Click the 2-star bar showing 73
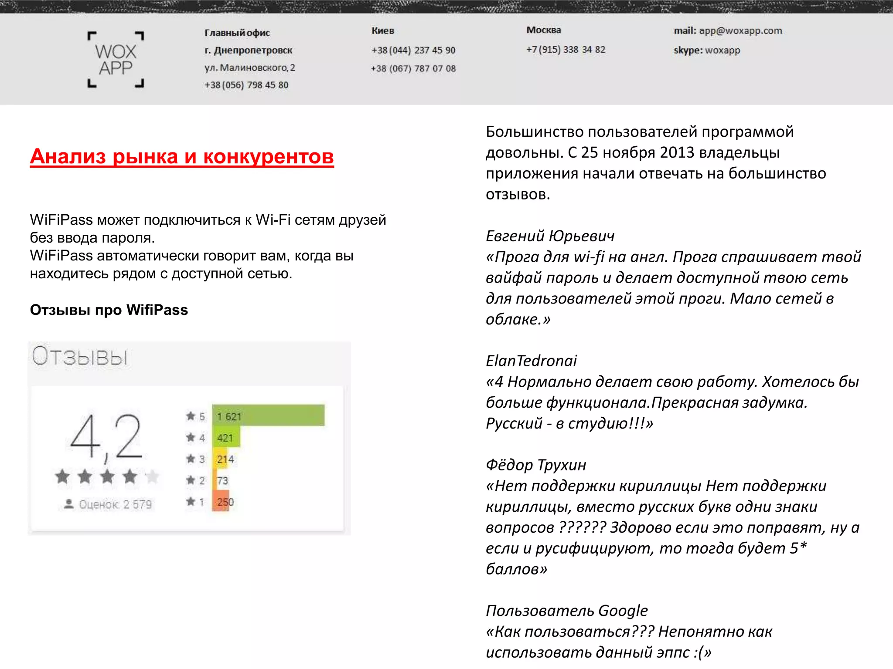The width and height of the screenshot is (893, 669). [x=215, y=480]
